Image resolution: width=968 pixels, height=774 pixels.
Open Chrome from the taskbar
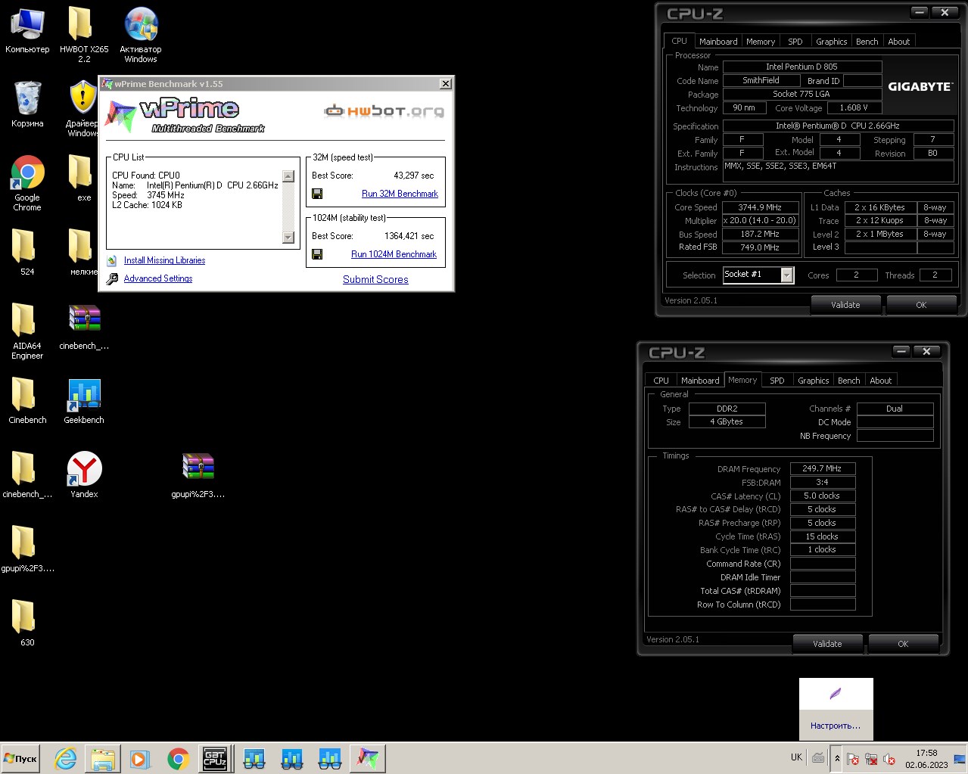[178, 758]
